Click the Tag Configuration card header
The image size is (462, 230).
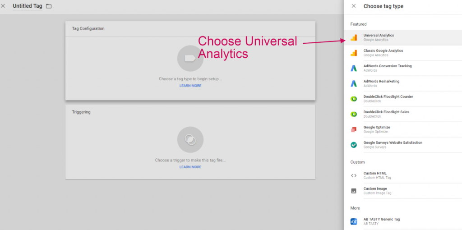coord(190,28)
